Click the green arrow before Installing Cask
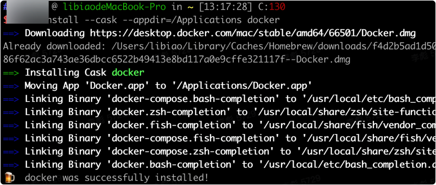 click(11, 73)
